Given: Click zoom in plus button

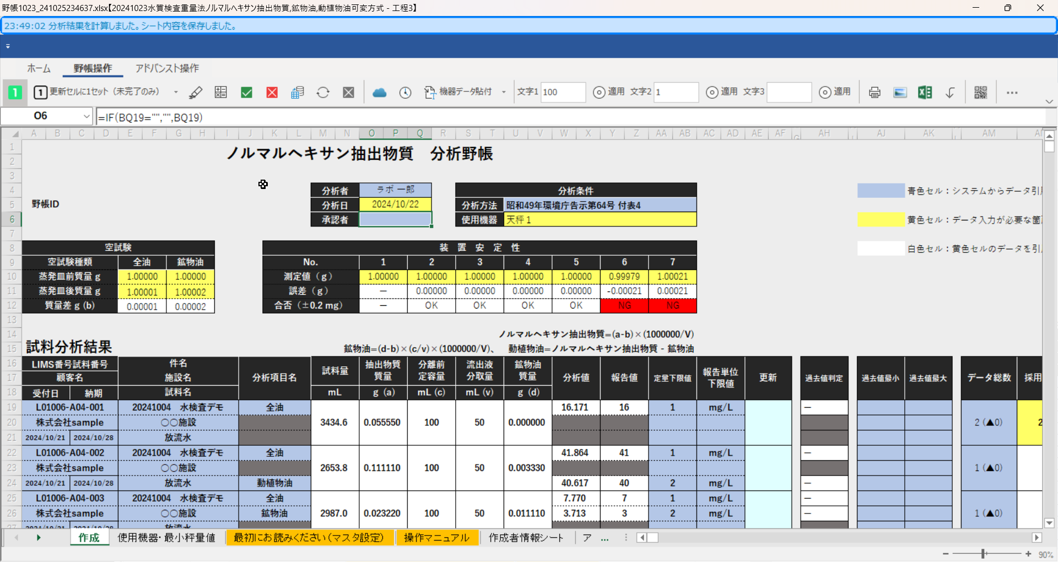Looking at the screenshot, I should (1028, 554).
